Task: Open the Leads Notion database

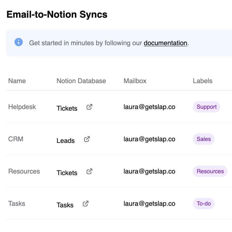Action: [x=65, y=141]
